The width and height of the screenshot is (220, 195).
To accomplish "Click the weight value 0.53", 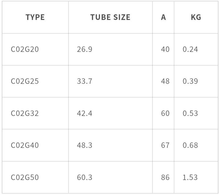I will 190,113.
